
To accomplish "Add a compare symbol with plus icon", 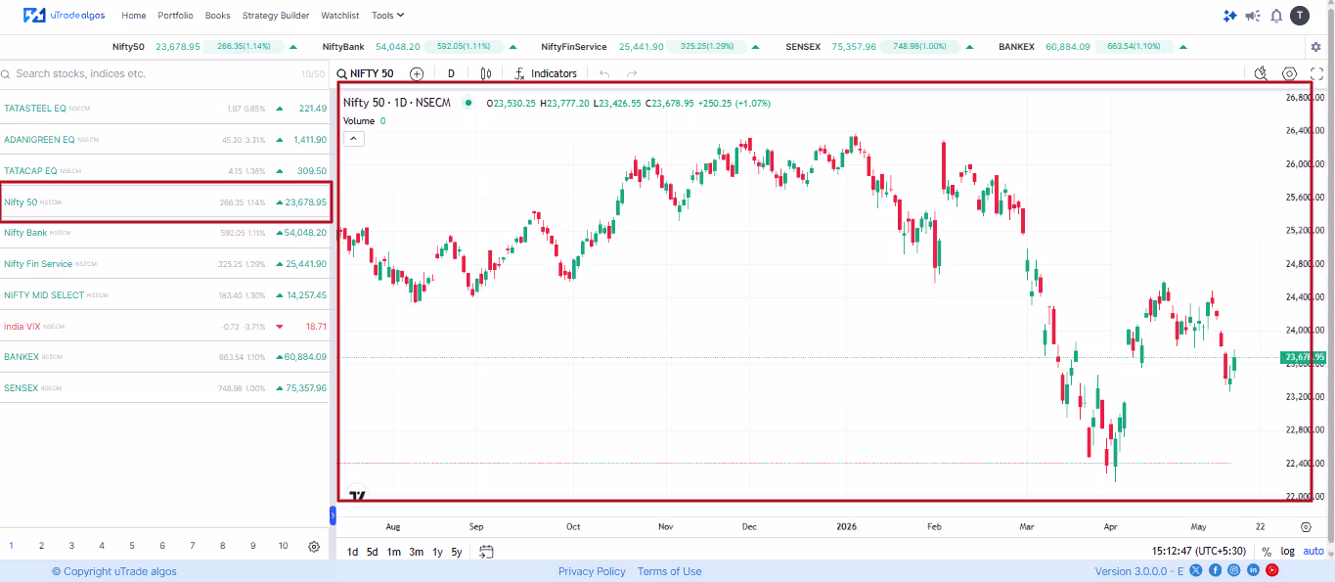I will (417, 73).
